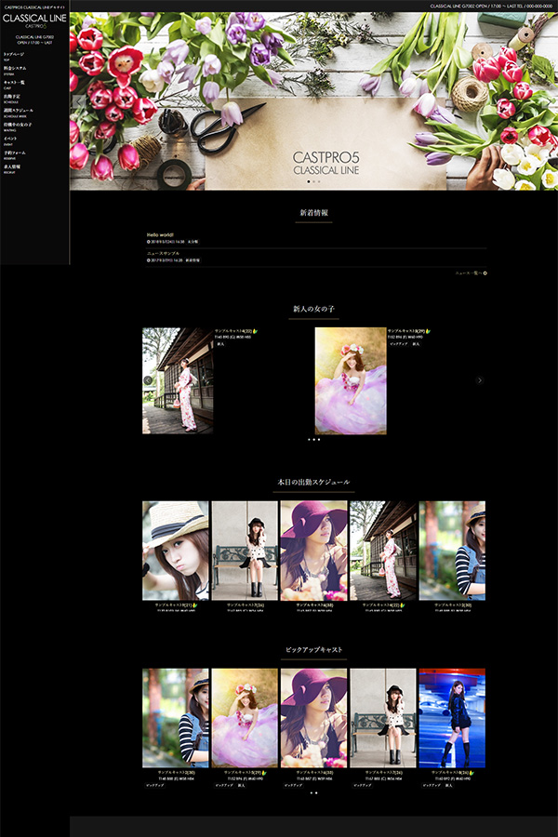Viewport: 558px width, 837px height.
Task: Click the ニュース一覧へ link
Action: tap(471, 273)
